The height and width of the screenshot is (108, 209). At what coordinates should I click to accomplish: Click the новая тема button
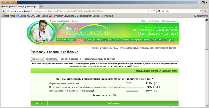click(x=38, y=59)
